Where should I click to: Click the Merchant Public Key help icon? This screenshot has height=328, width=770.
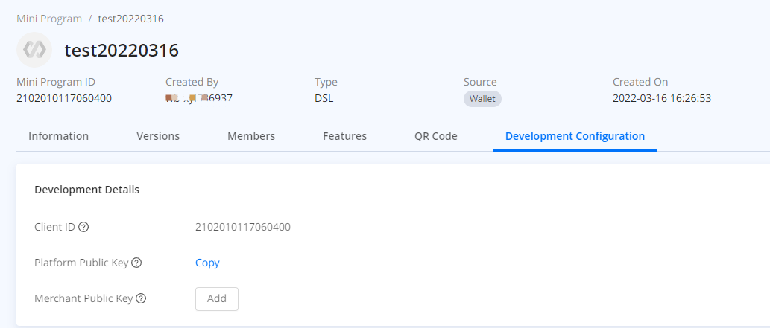tap(141, 298)
